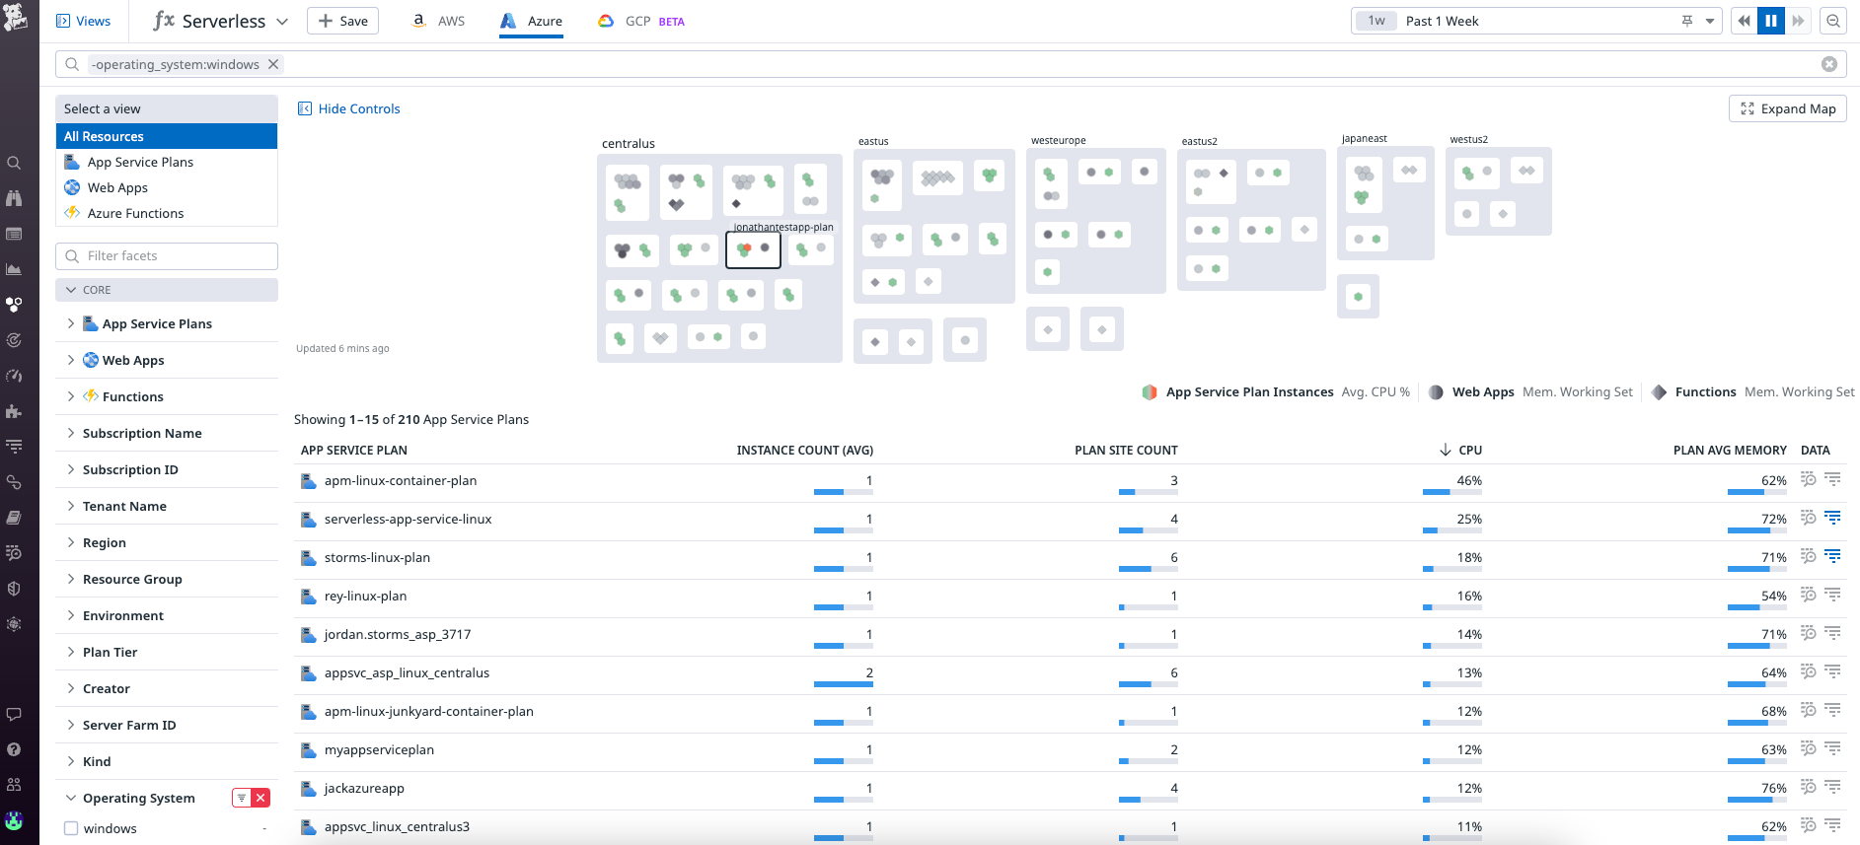This screenshot has width=1860, height=845.
Task: Pause live time updates
Action: click(1771, 21)
